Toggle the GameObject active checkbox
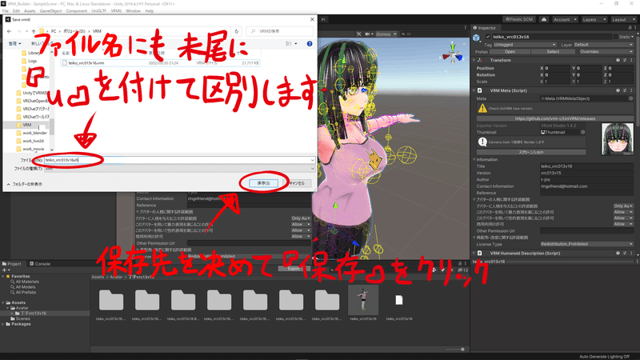The height and width of the screenshot is (360, 640). pos(488,37)
